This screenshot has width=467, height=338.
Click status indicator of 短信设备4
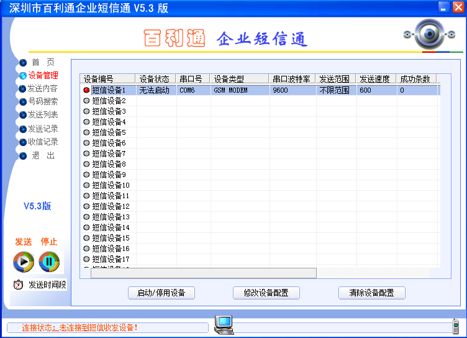(x=86, y=122)
